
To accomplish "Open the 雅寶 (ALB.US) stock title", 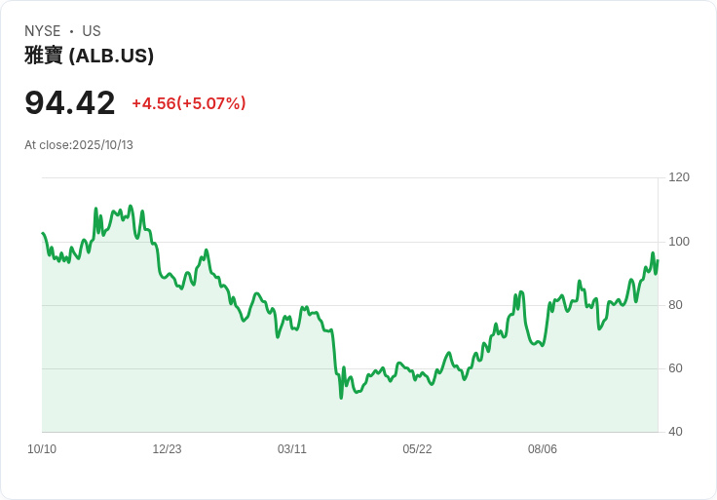I will click(89, 56).
